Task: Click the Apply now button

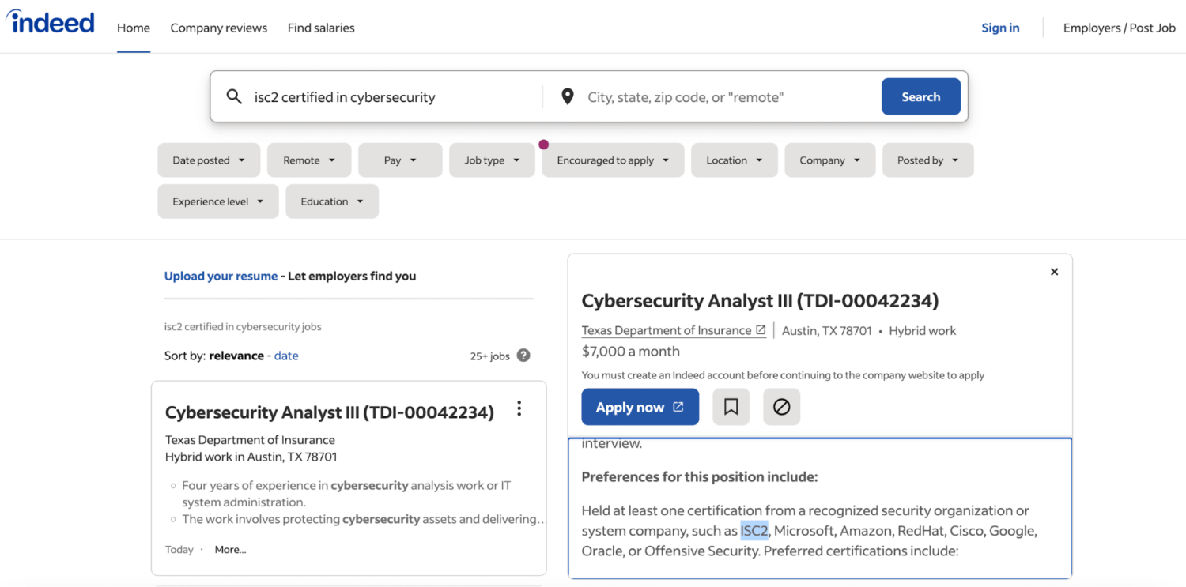Action: tap(640, 406)
